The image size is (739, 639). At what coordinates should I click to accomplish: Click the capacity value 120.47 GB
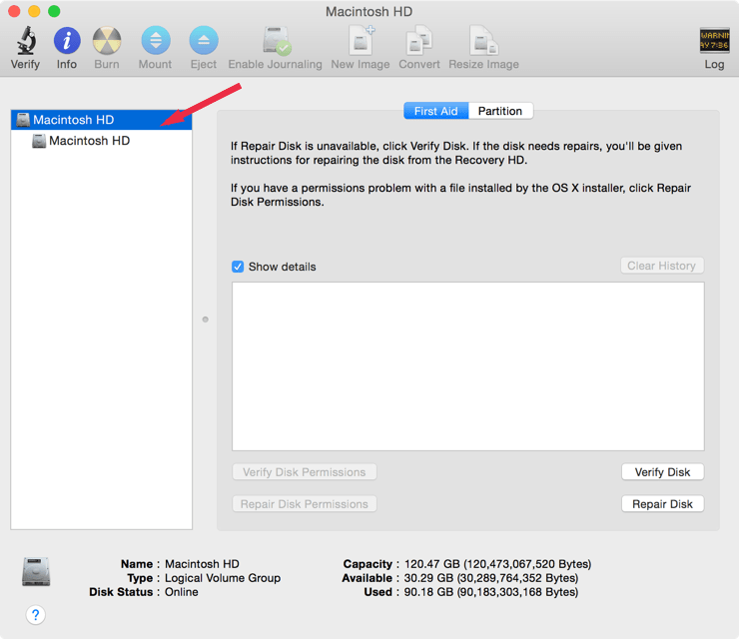click(431, 564)
